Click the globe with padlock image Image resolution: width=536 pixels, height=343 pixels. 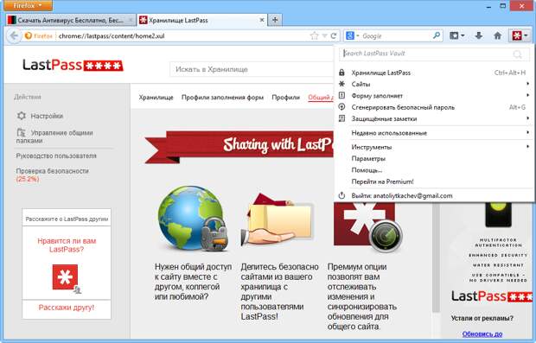193,219
